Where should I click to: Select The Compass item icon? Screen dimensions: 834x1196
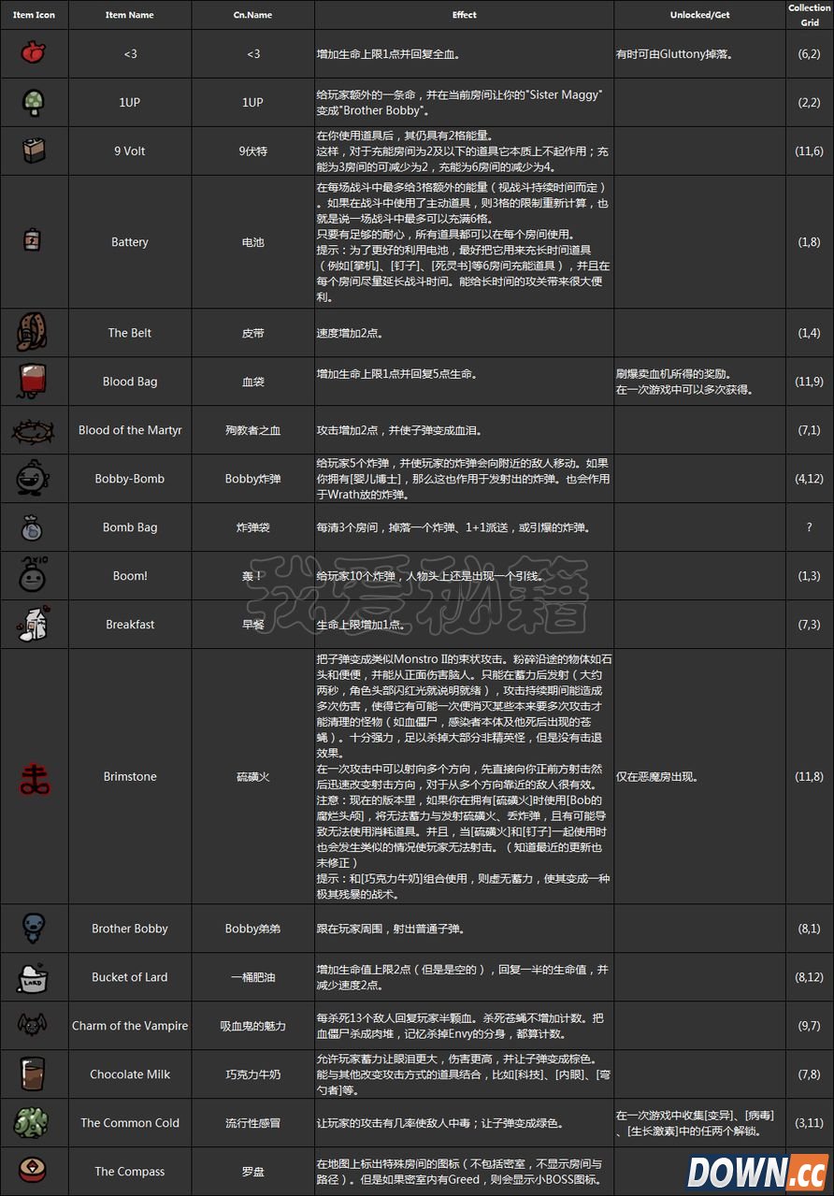click(34, 1171)
